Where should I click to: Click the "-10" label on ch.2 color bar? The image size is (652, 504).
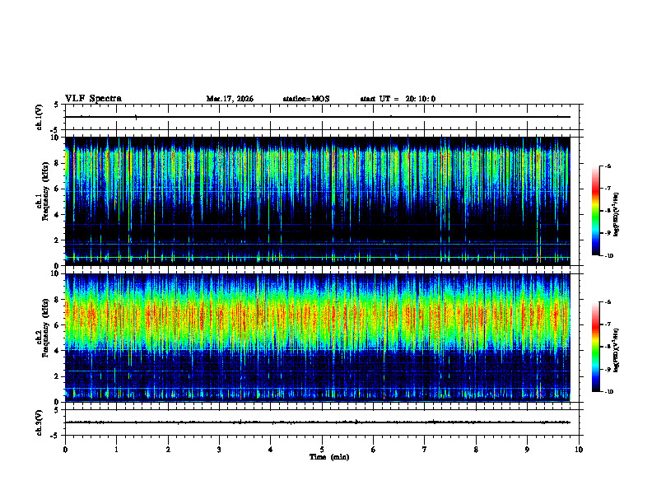pyautogui.click(x=608, y=392)
